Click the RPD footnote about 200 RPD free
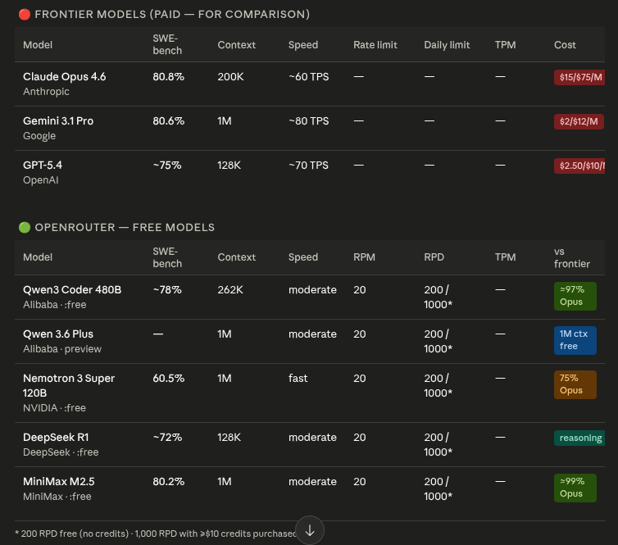This screenshot has width=618, height=545. pyautogui.click(x=155, y=534)
